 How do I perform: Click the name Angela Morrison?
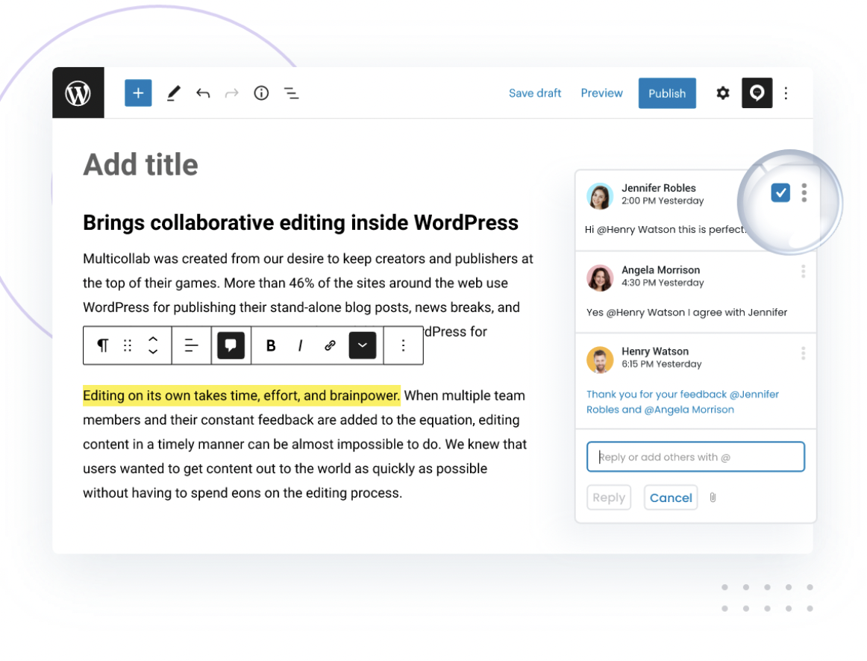tap(661, 270)
